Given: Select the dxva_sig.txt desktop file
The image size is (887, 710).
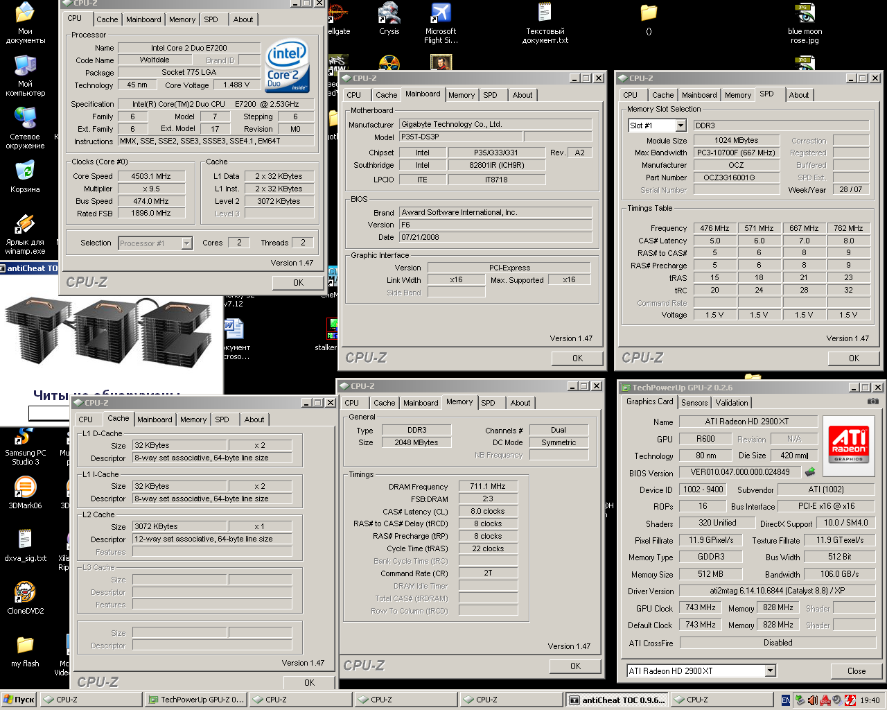Looking at the screenshot, I should pos(25,546).
